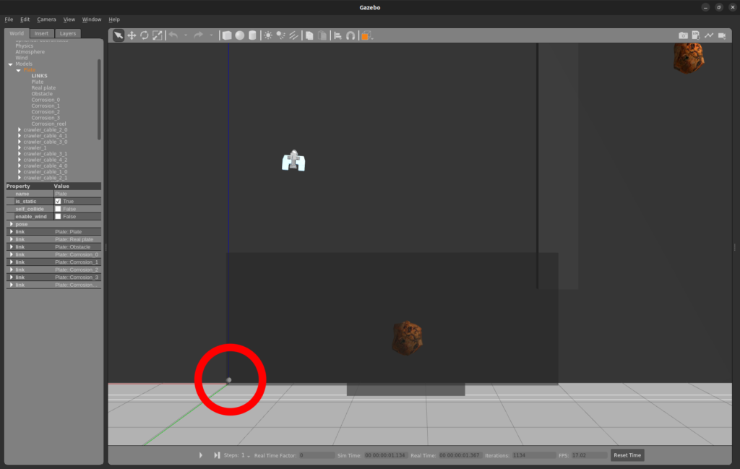Tick the enable_wind checkbox
740x469 pixels.
(59, 217)
